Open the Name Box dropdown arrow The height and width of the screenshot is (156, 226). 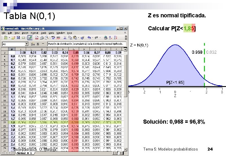(x=27, y=44)
